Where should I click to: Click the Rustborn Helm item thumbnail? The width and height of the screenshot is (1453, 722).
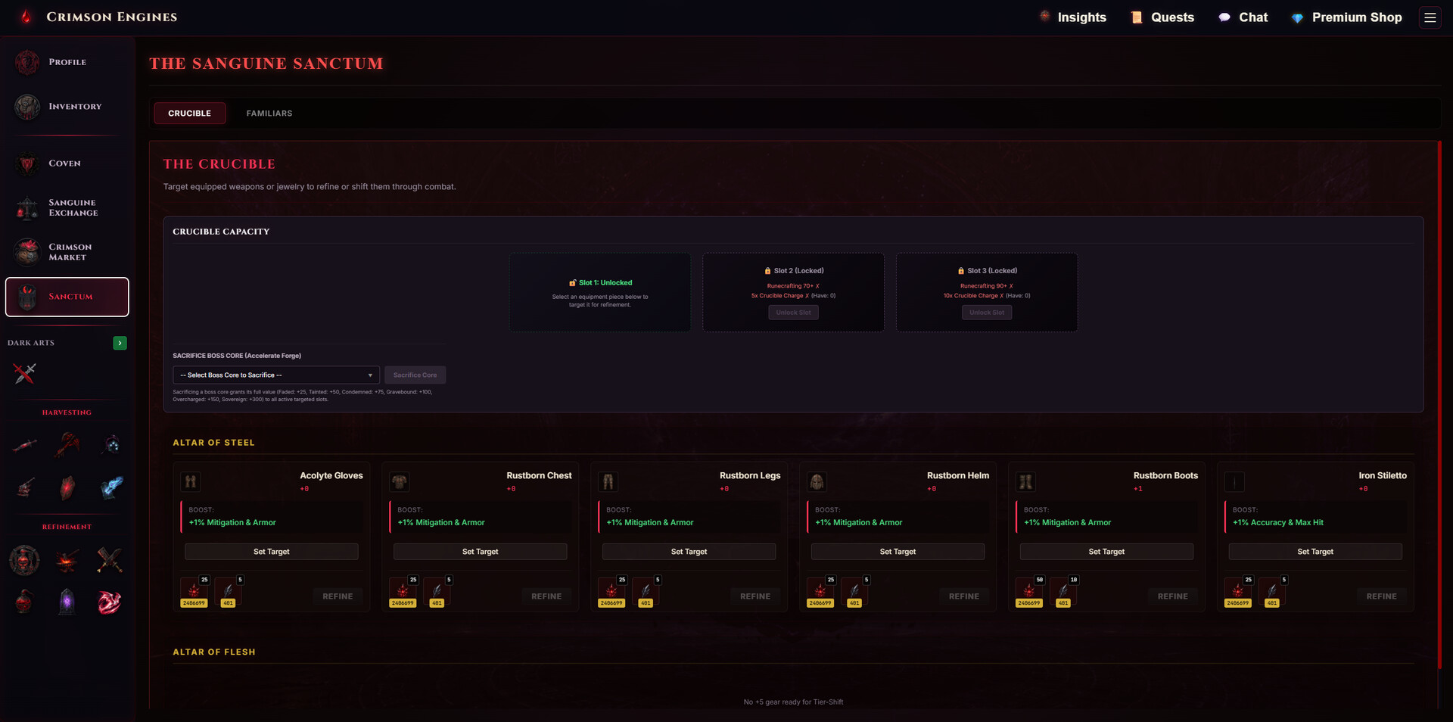tap(817, 481)
